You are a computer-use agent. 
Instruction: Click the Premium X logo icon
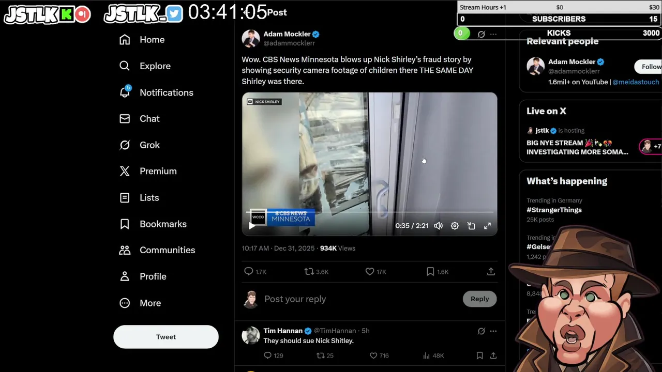125,171
